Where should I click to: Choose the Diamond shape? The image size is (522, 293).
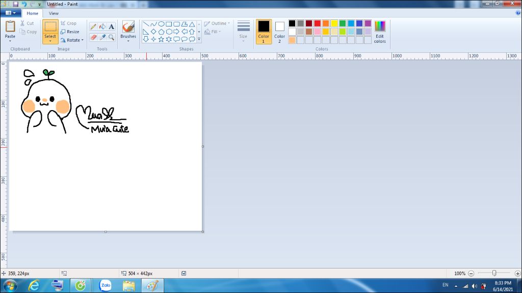click(x=153, y=32)
